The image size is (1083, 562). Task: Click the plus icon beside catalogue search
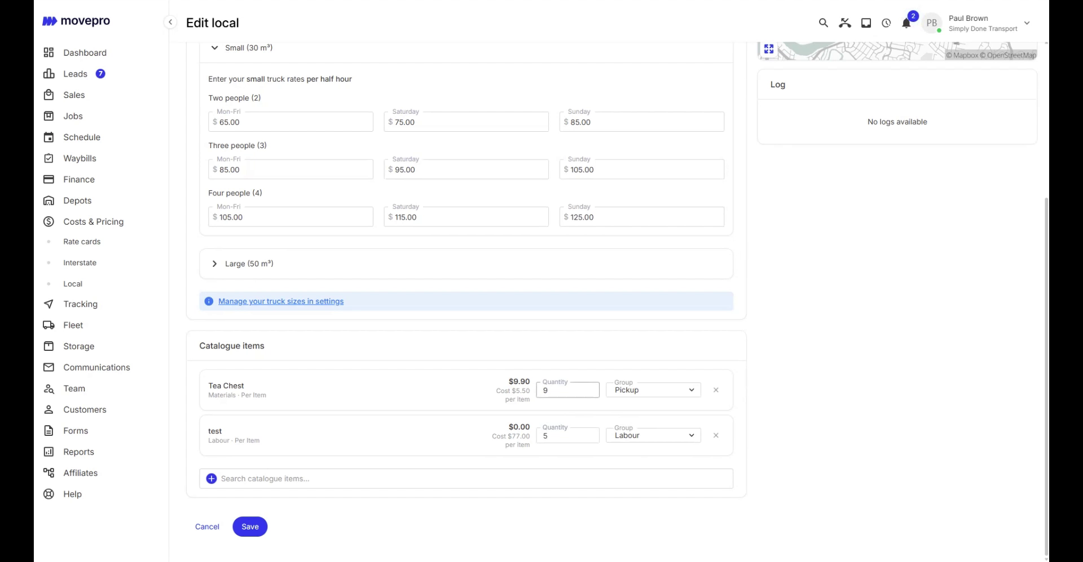coord(212,479)
